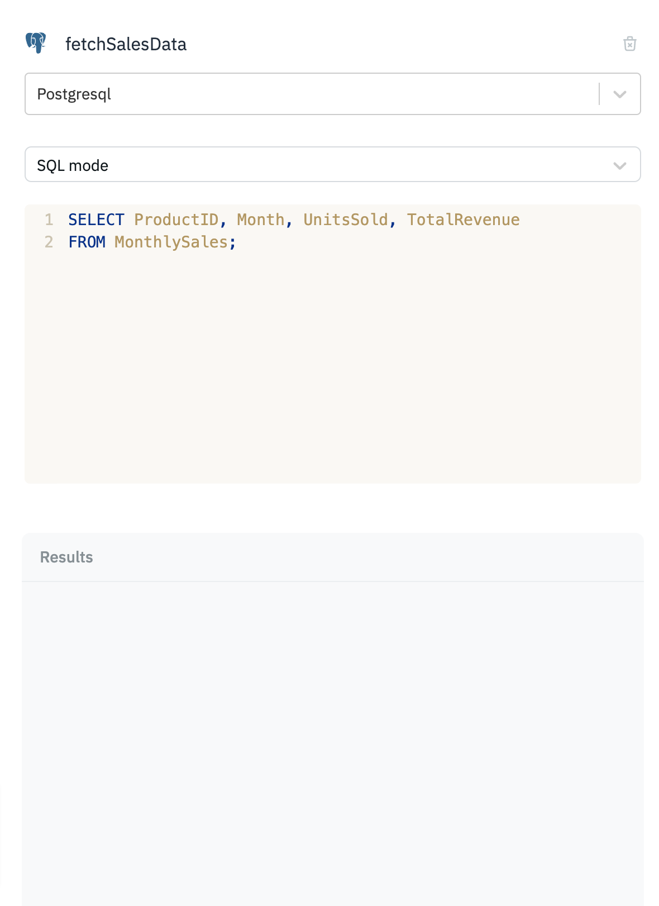Open the Postgresql datasource dropdown
659x906 pixels.
point(313,94)
